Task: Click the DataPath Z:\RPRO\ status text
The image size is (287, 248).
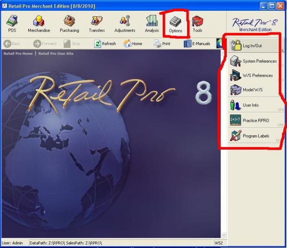Action: [66, 243]
